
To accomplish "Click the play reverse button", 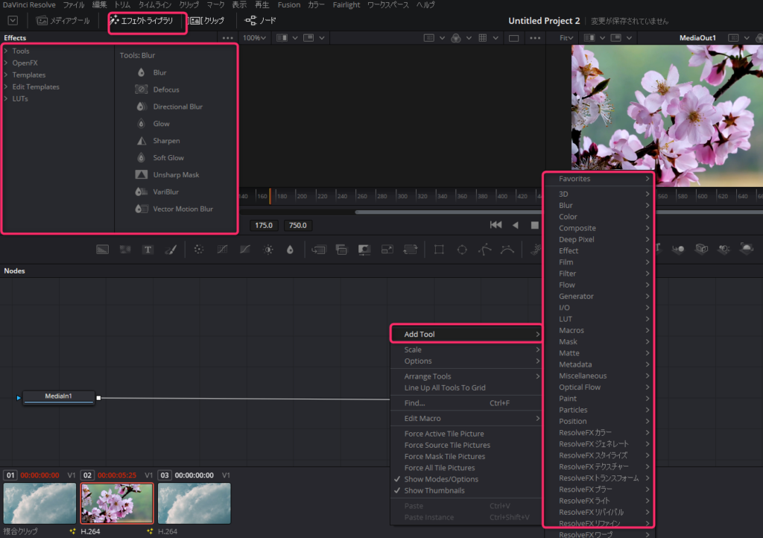I will tap(516, 225).
